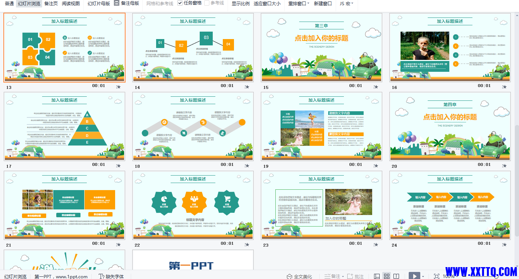The width and height of the screenshot is (519, 279).
Task: Open slideshow options arrow next to play button
Action: [423, 276]
